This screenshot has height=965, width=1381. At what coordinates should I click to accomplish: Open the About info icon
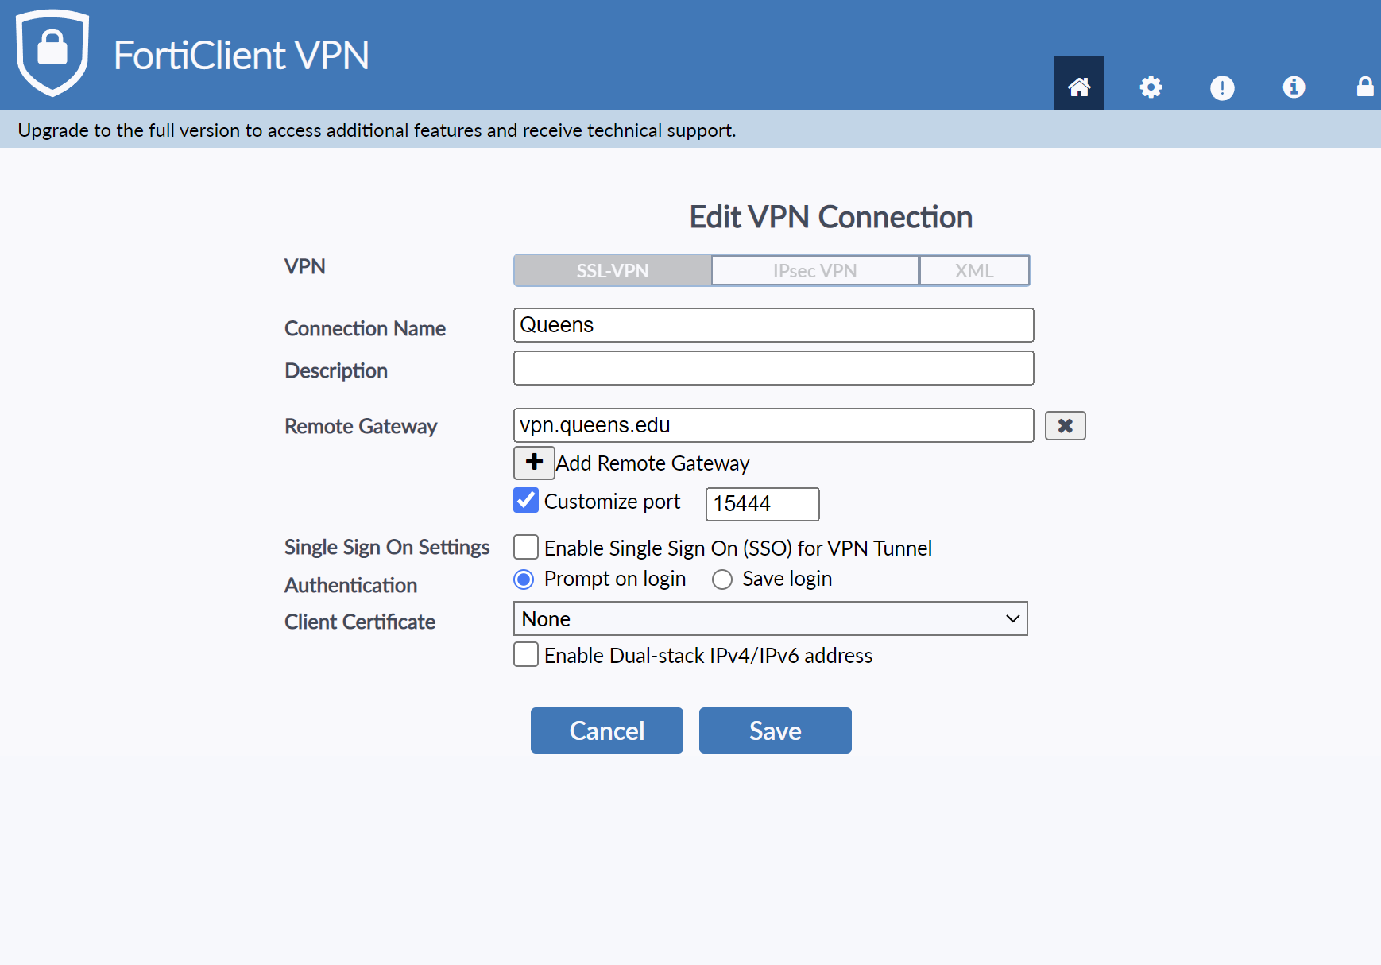point(1293,87)
